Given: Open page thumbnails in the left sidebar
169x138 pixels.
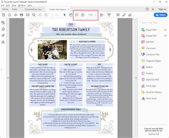Looking at the screenshot, I should (3, 29).
